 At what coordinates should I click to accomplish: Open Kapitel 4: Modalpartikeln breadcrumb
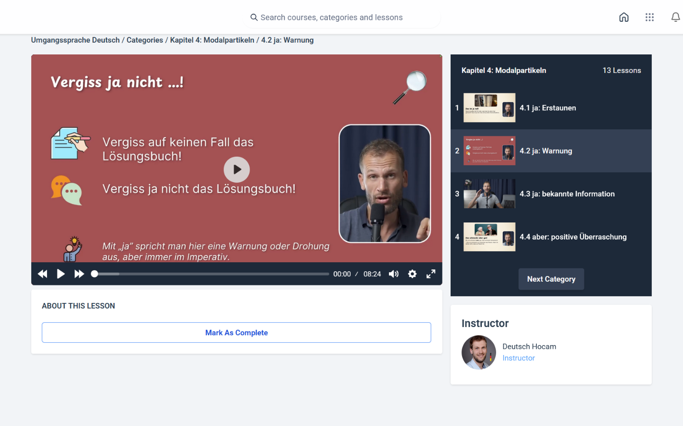tap(212, 40)
